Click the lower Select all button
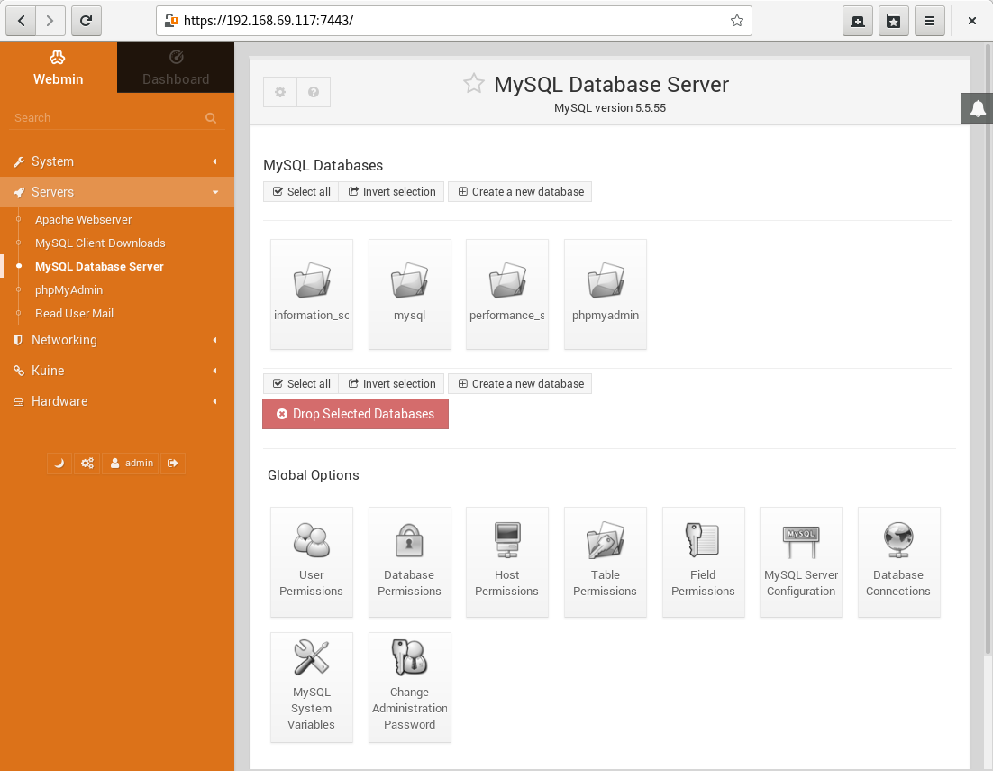The height and width of the screenshot is (771, 993). click(x=302, y=384)
